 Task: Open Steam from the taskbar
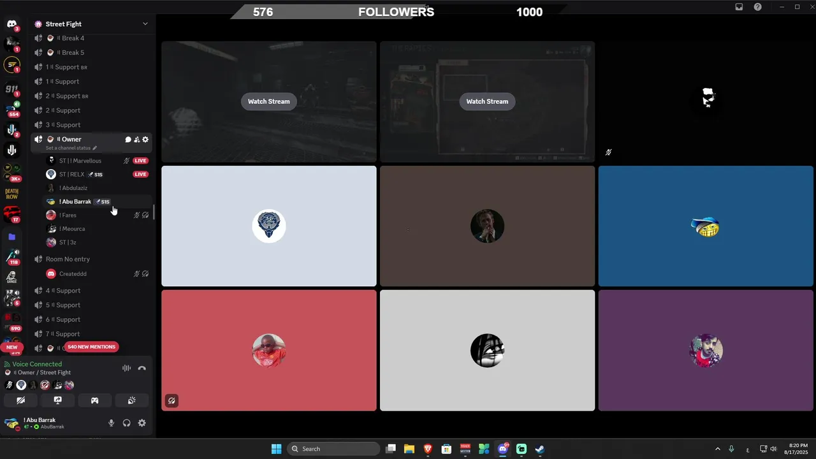[540, 449]
